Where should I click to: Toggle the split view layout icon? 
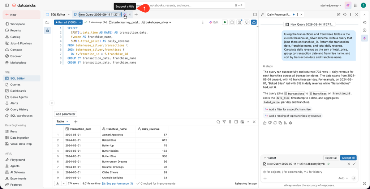tap(255, 14)
